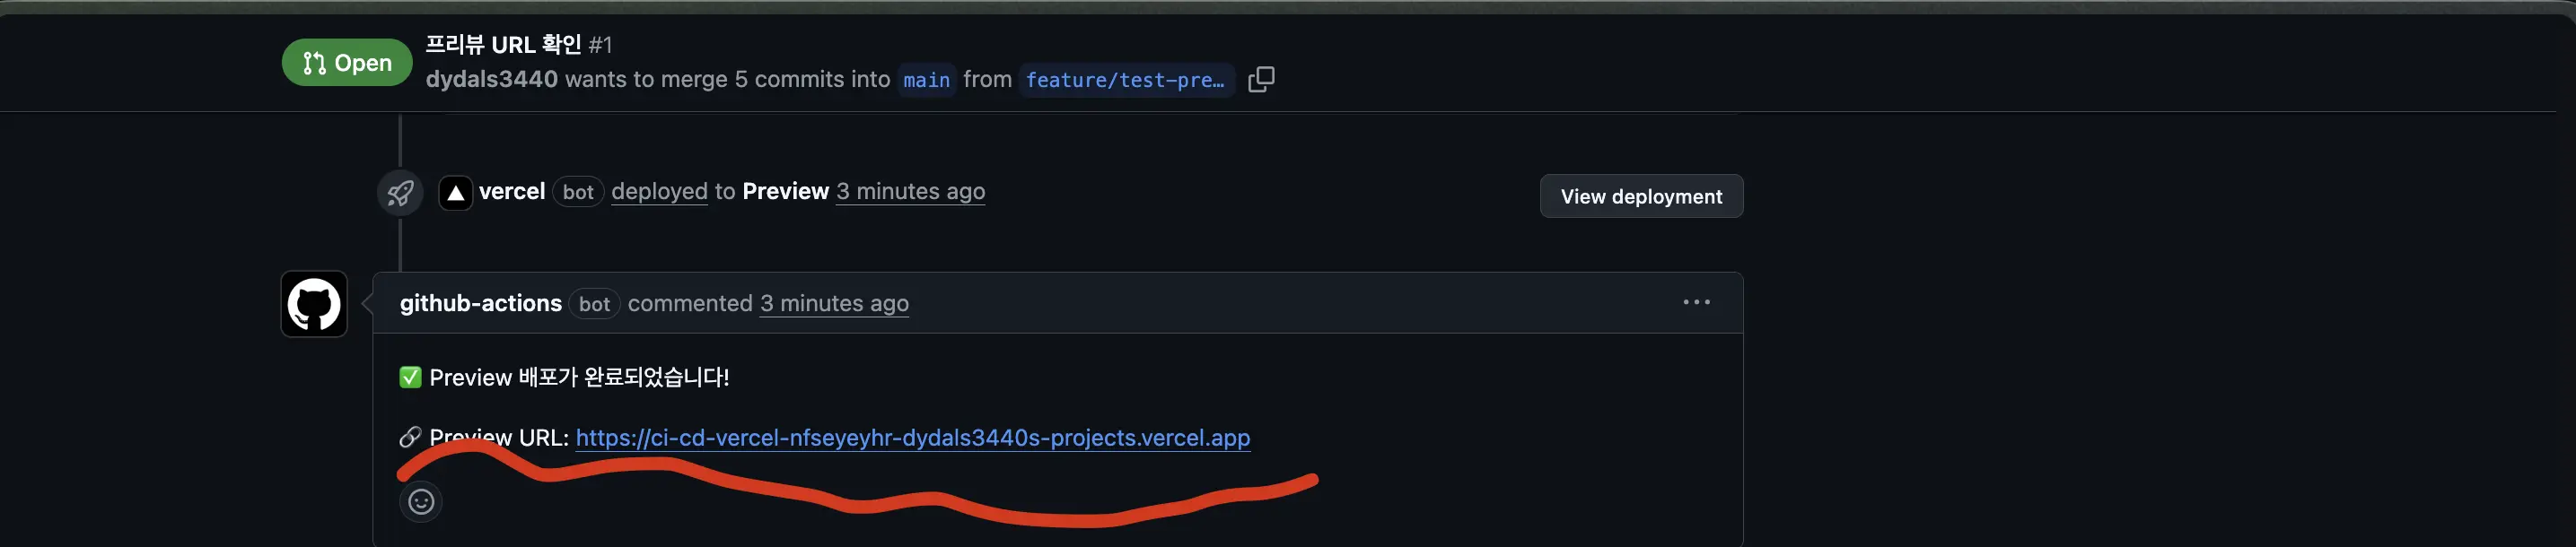This screenshot has height=547, width=2576.
Task: Open the comment's three-dot options menu
Action: point(1696,302)
